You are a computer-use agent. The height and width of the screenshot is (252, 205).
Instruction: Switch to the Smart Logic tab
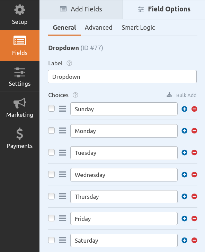[x=138, y=28]
